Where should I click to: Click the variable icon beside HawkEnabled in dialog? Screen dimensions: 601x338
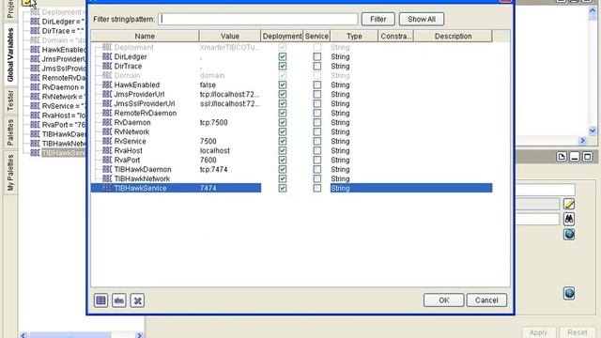[107, 84]
